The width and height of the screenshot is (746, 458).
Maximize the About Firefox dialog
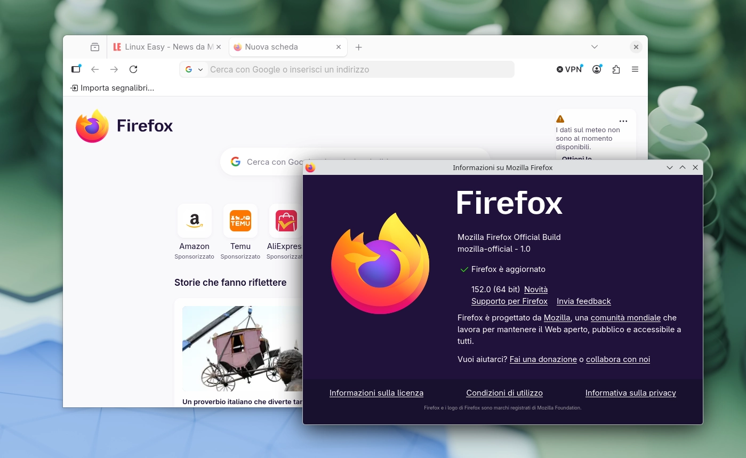(683, 167)
